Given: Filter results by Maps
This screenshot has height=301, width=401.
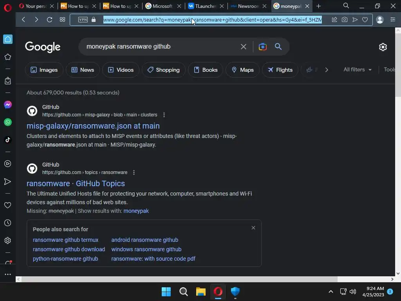Looking at the screenshot, I should point(242,70).
